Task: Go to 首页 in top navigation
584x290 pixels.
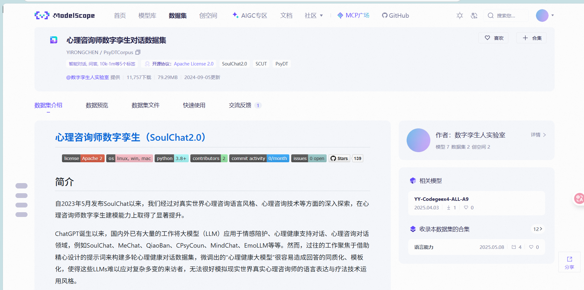Action: [x=120, y=15]
